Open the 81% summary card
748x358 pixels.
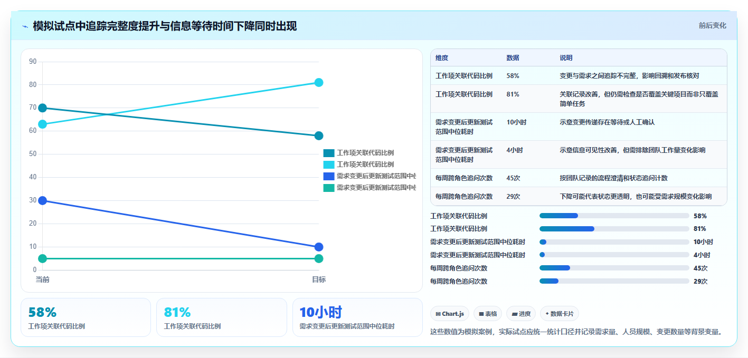click(222, 317)
